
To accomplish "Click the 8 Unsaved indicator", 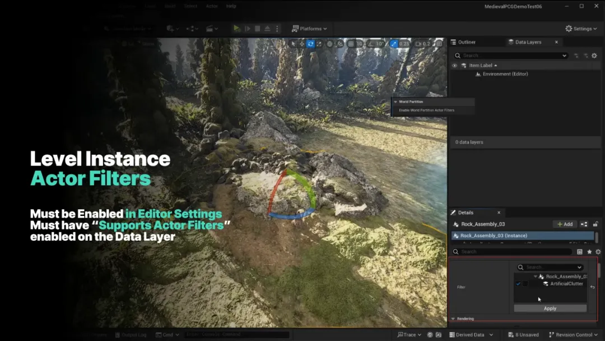I will pyautogui.click(x=523, y=335).
